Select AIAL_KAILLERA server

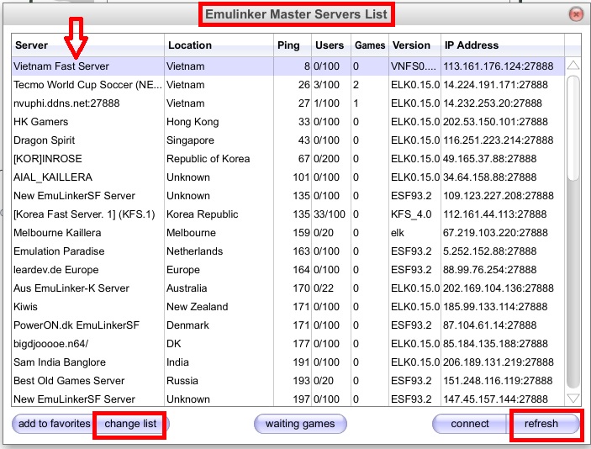(288, 177)
